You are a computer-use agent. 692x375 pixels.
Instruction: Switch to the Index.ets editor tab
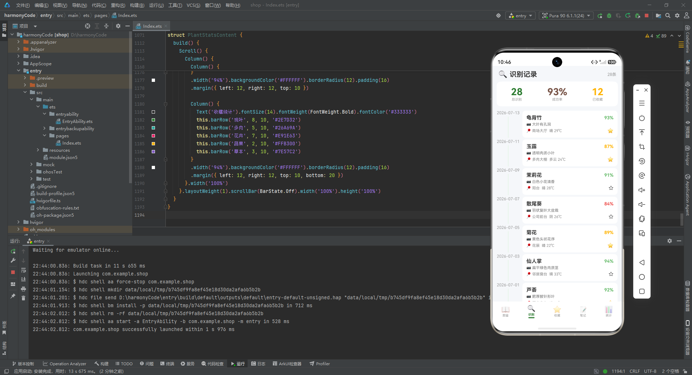152,26
